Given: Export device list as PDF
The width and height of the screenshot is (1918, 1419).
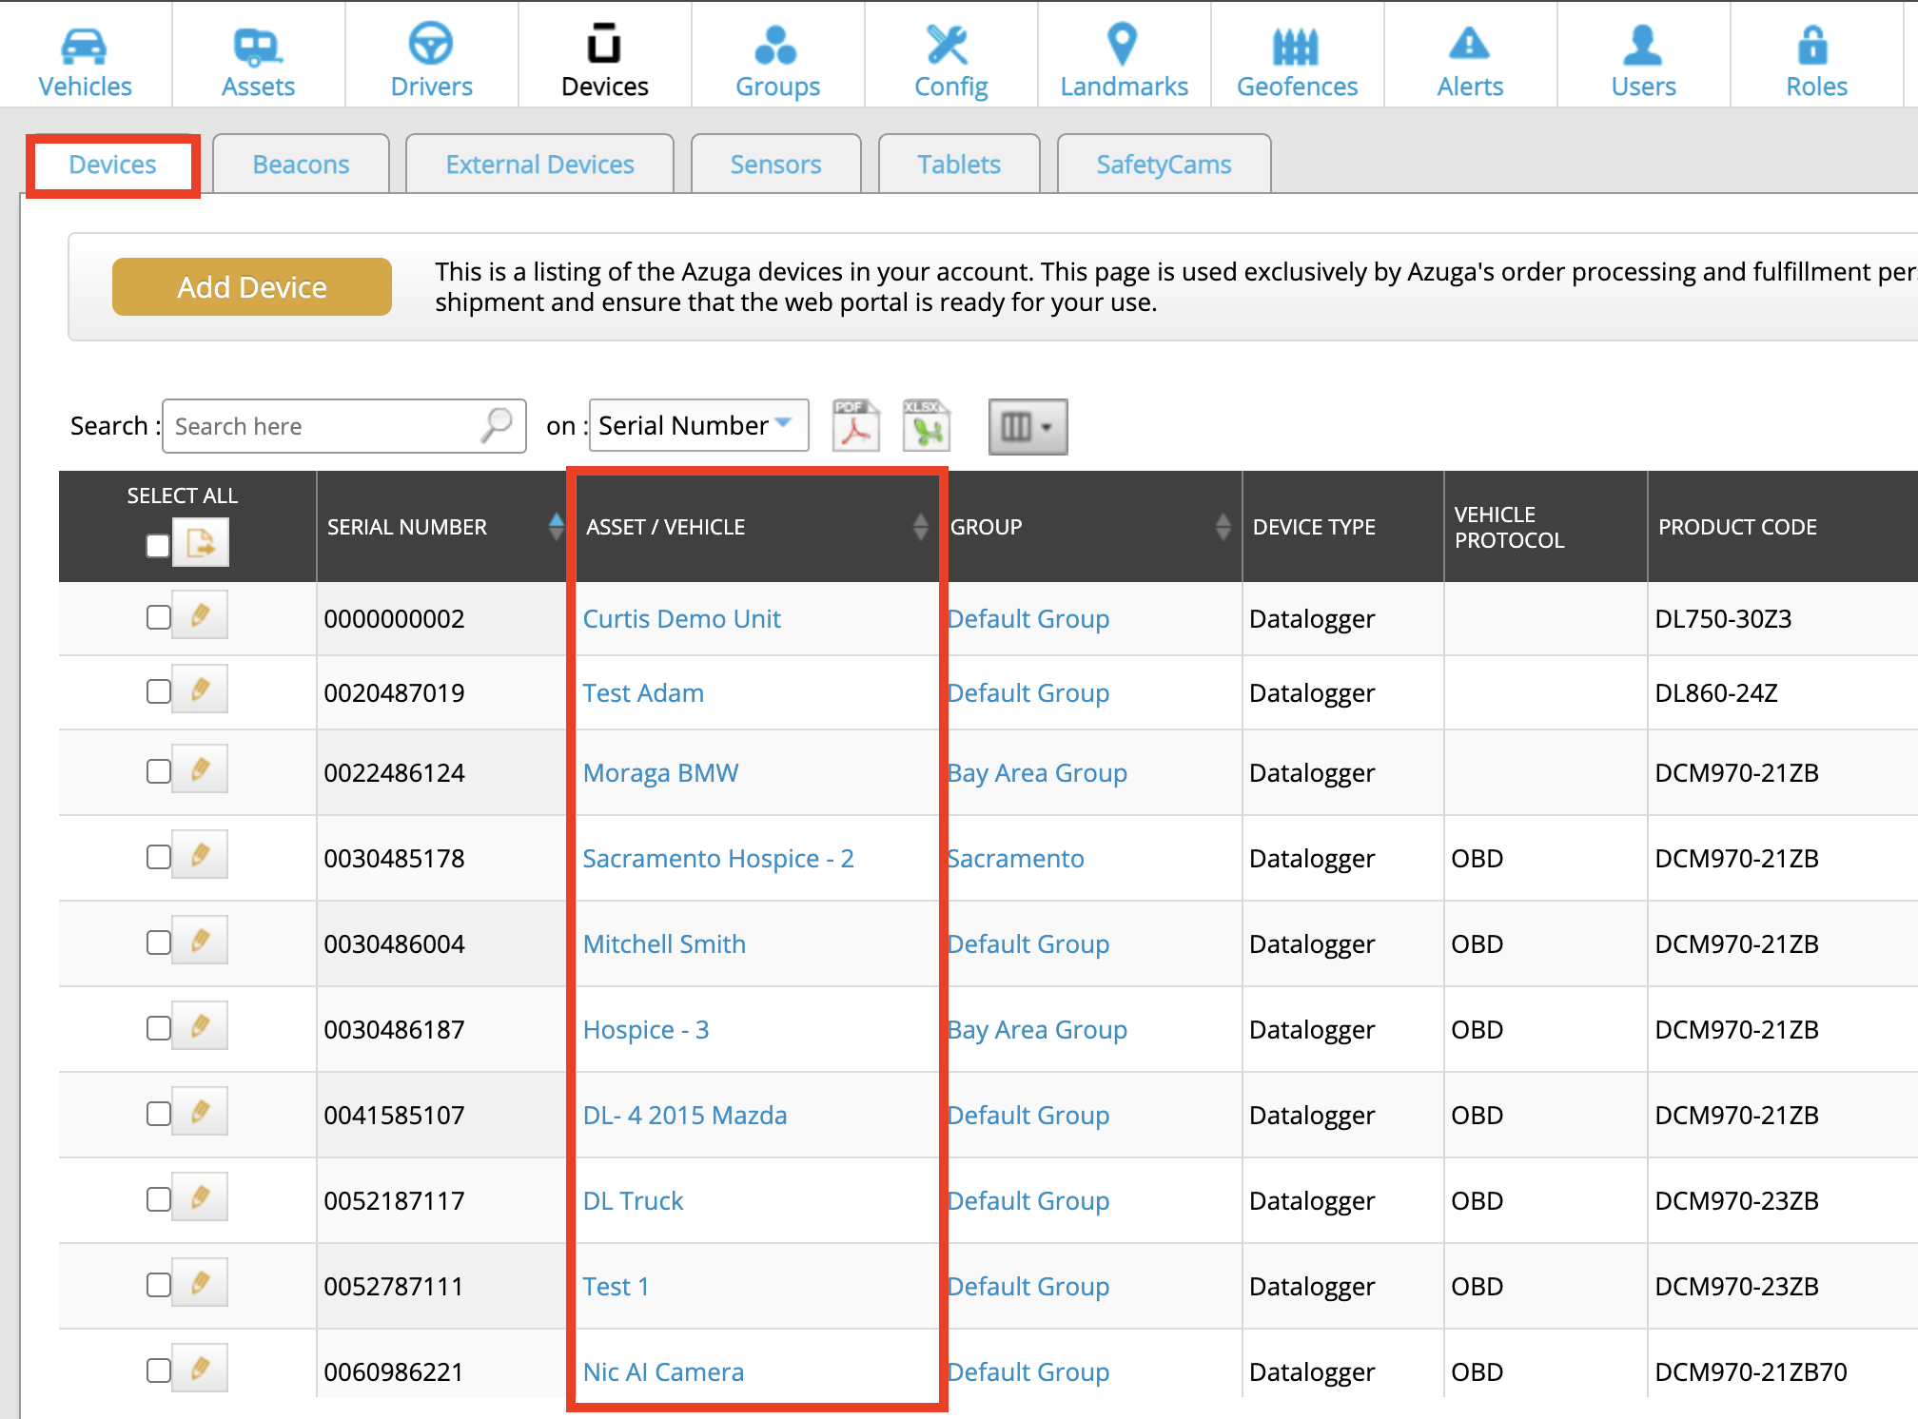Looking at the screenshot, I should pos(855,426).
